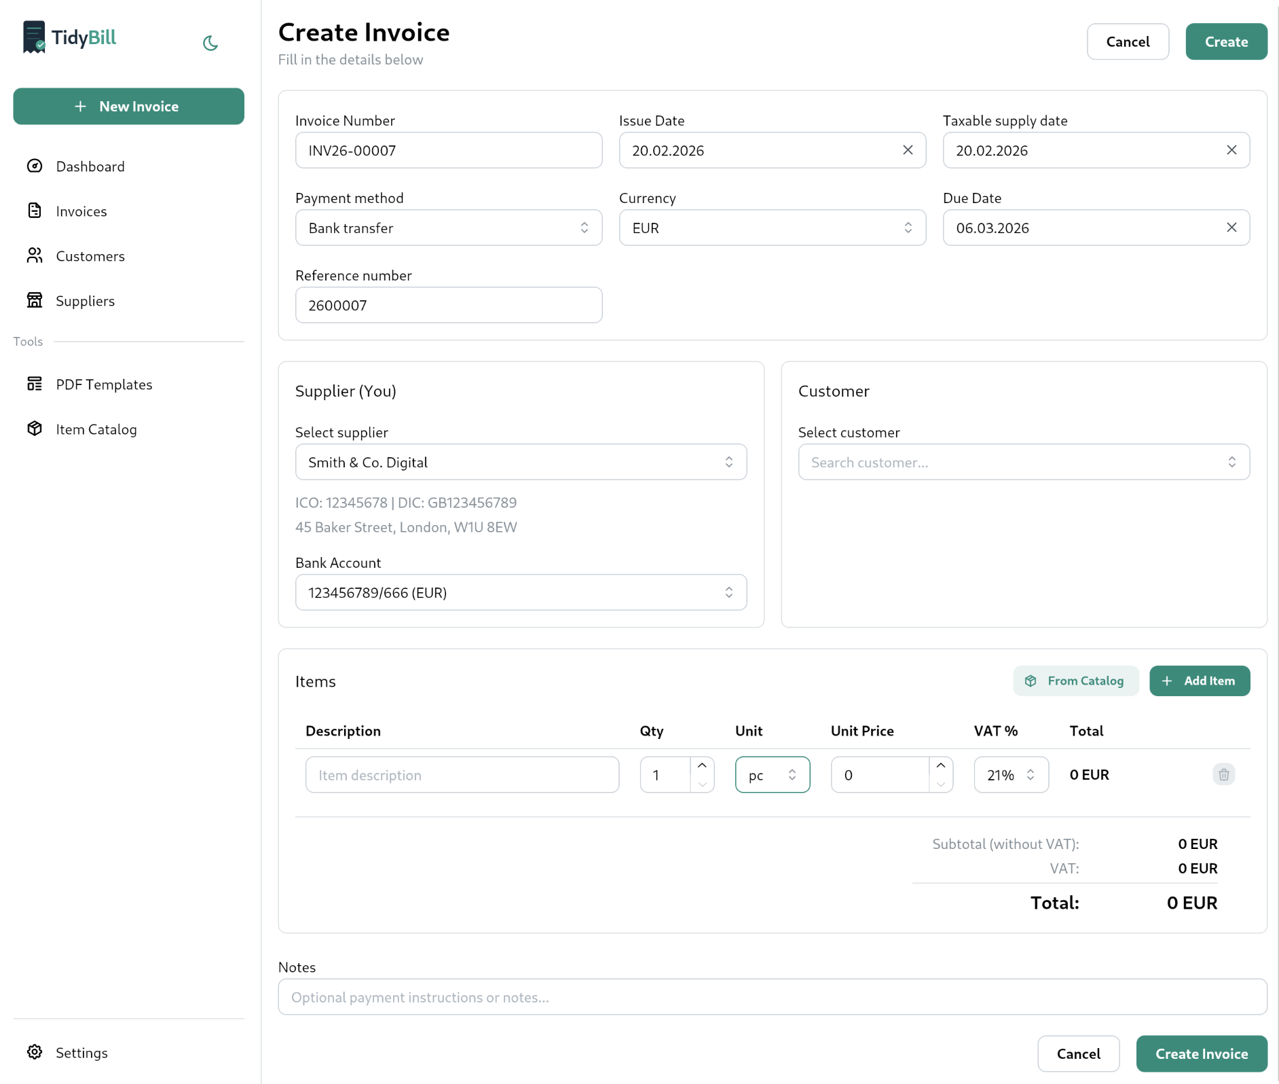Delete the item row with trash icon

pyautogui.click(x=1223, y=774)
